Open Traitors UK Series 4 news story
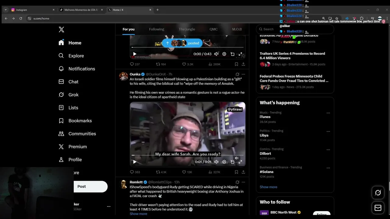This screenshot has width=390, height=219. click(x=295, y=59)
